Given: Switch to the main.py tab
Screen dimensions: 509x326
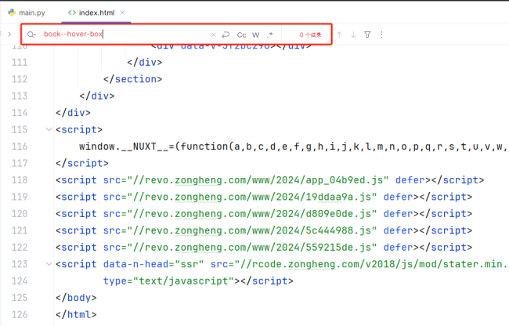Looking at the screenshot, I should (27, 13).
